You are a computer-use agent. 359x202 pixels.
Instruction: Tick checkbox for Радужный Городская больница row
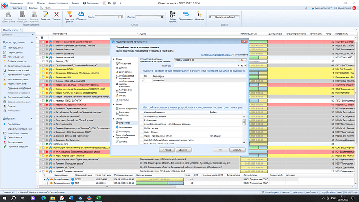click(43, 105)
